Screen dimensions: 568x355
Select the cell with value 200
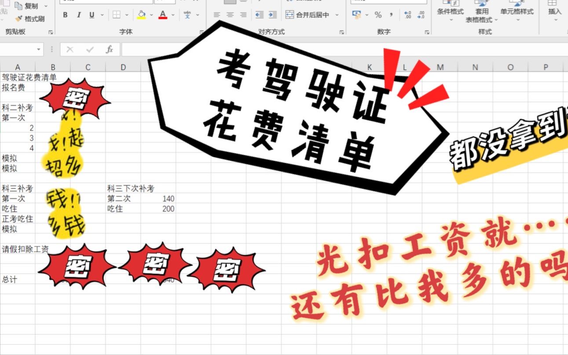158,209
